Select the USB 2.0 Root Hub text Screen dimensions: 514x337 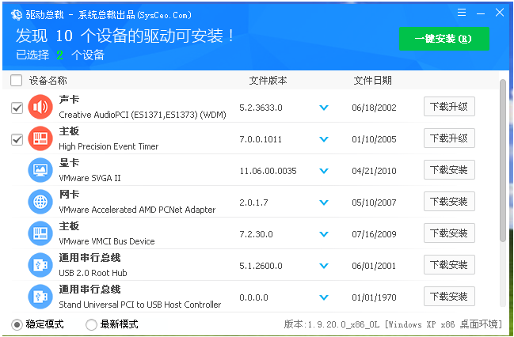click(93, 273)
